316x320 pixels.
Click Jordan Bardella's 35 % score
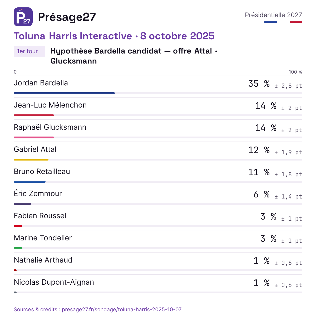coord(259,84)
